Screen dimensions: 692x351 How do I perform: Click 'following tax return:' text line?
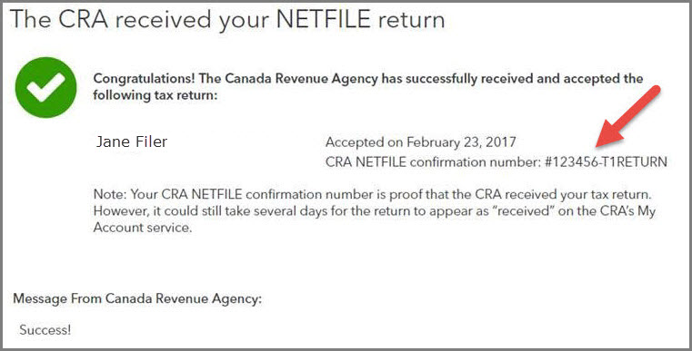click(155, 95)
